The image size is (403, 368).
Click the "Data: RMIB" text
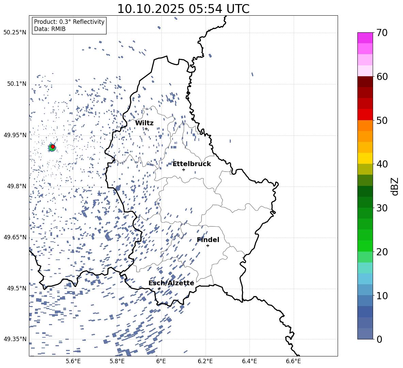pyautogui.click(x=50, y=29)
